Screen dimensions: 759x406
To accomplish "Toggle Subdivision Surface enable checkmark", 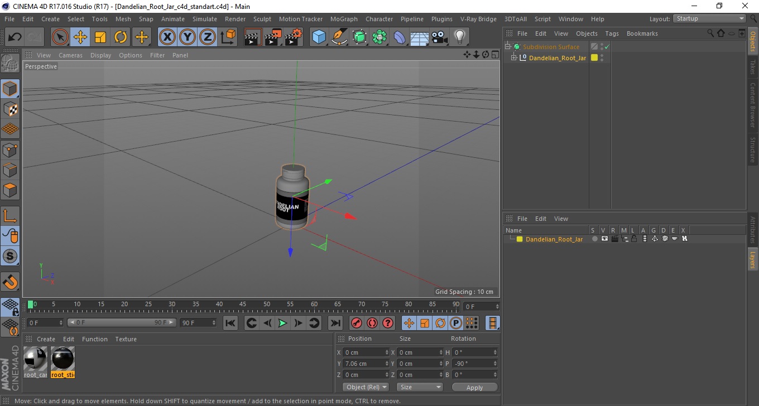I will click(x=607, y=47).
